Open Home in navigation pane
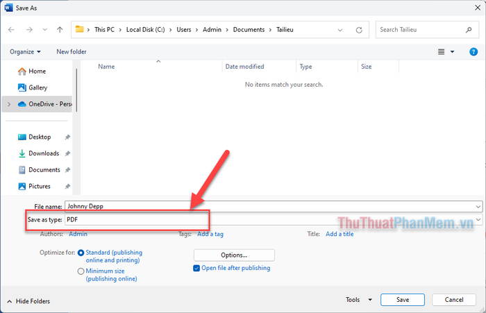The width and height of the screenshot is (486, 313). pos(37,71)
